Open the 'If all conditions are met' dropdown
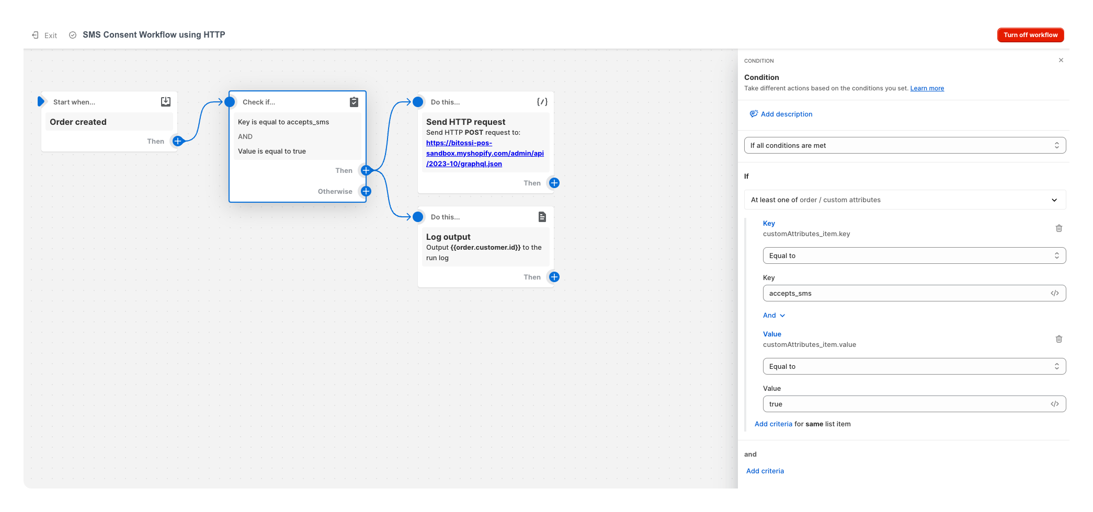1093x512 pixels. click(905, 145)
